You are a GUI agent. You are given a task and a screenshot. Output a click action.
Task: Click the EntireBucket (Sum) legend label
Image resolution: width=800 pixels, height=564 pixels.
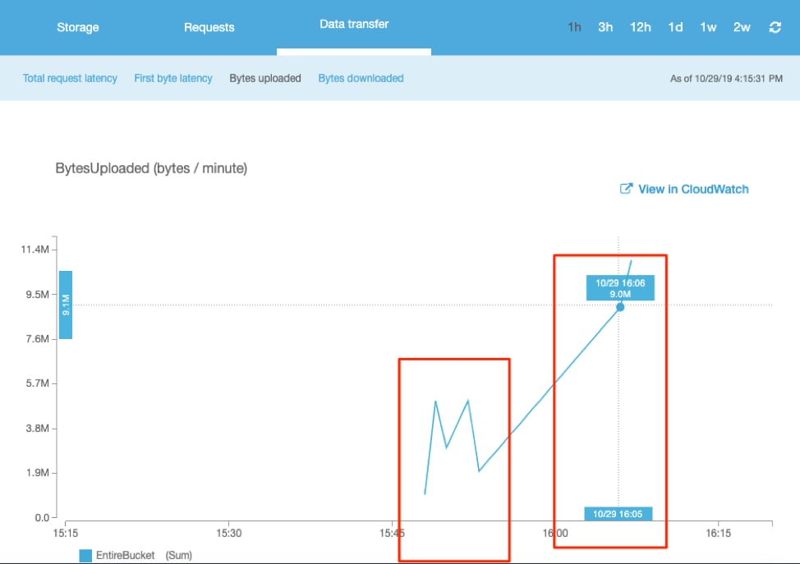145,556
